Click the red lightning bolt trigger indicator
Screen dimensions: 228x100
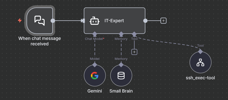pyautogui.click(x=20, y=20)
